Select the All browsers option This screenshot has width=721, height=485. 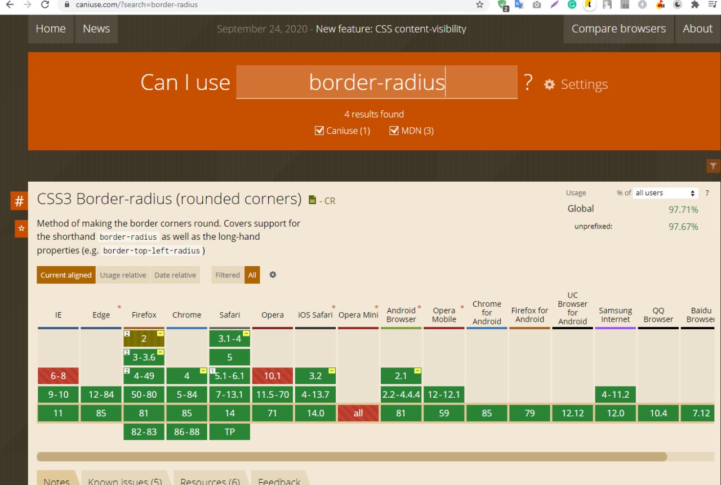(252, 275)
